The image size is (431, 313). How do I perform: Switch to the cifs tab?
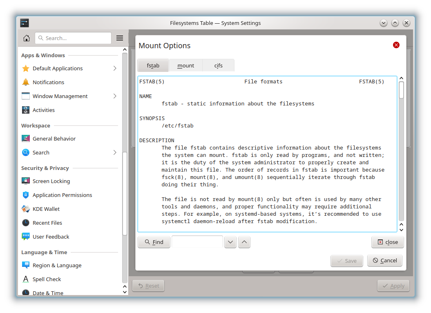(219, 65)
